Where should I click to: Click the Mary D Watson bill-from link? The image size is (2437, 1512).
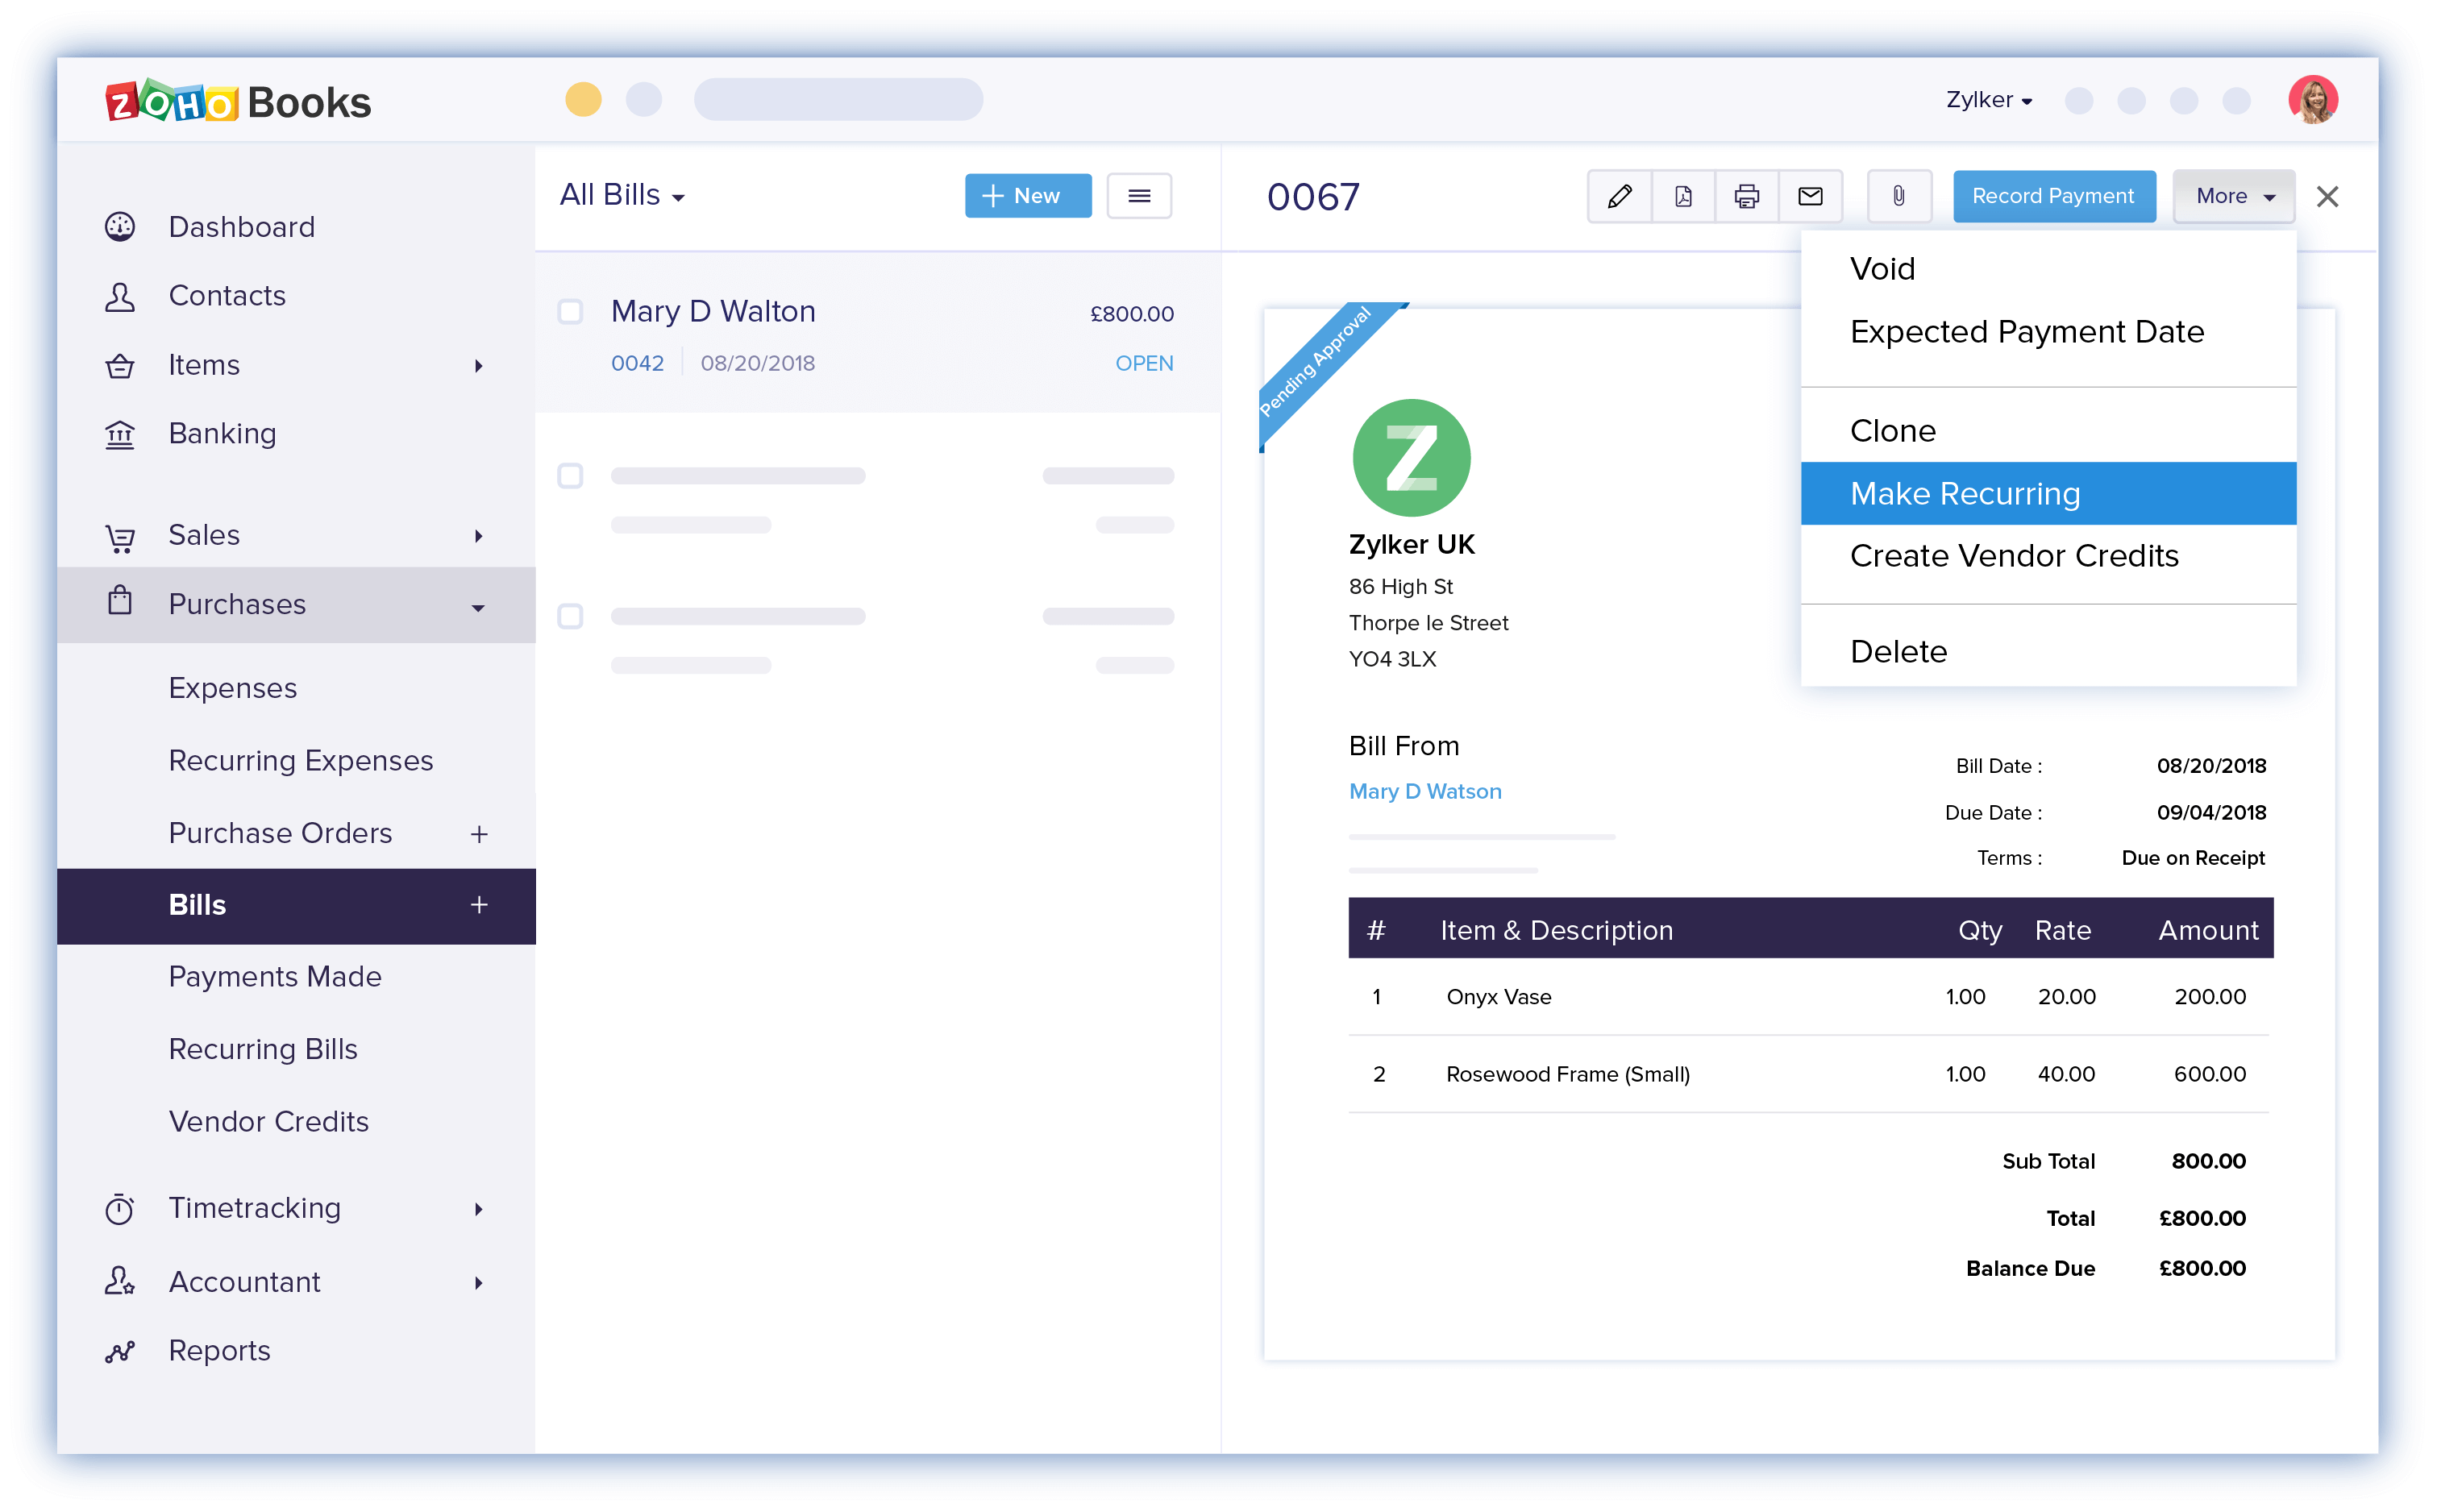click(x=1425, y=789)
